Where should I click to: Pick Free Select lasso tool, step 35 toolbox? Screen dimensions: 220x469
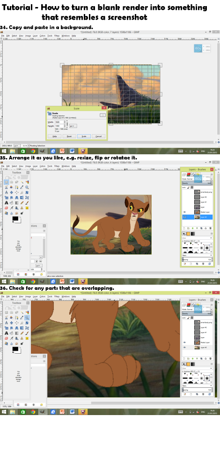click(x=17, y=182)
